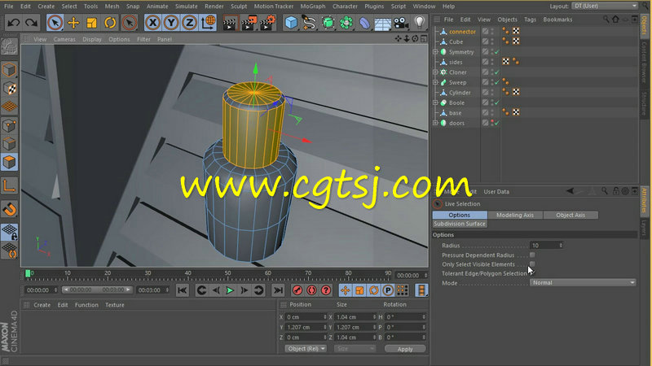Click the Redo arrow icon
Viewport: 652px width, 366px height.
31,23
